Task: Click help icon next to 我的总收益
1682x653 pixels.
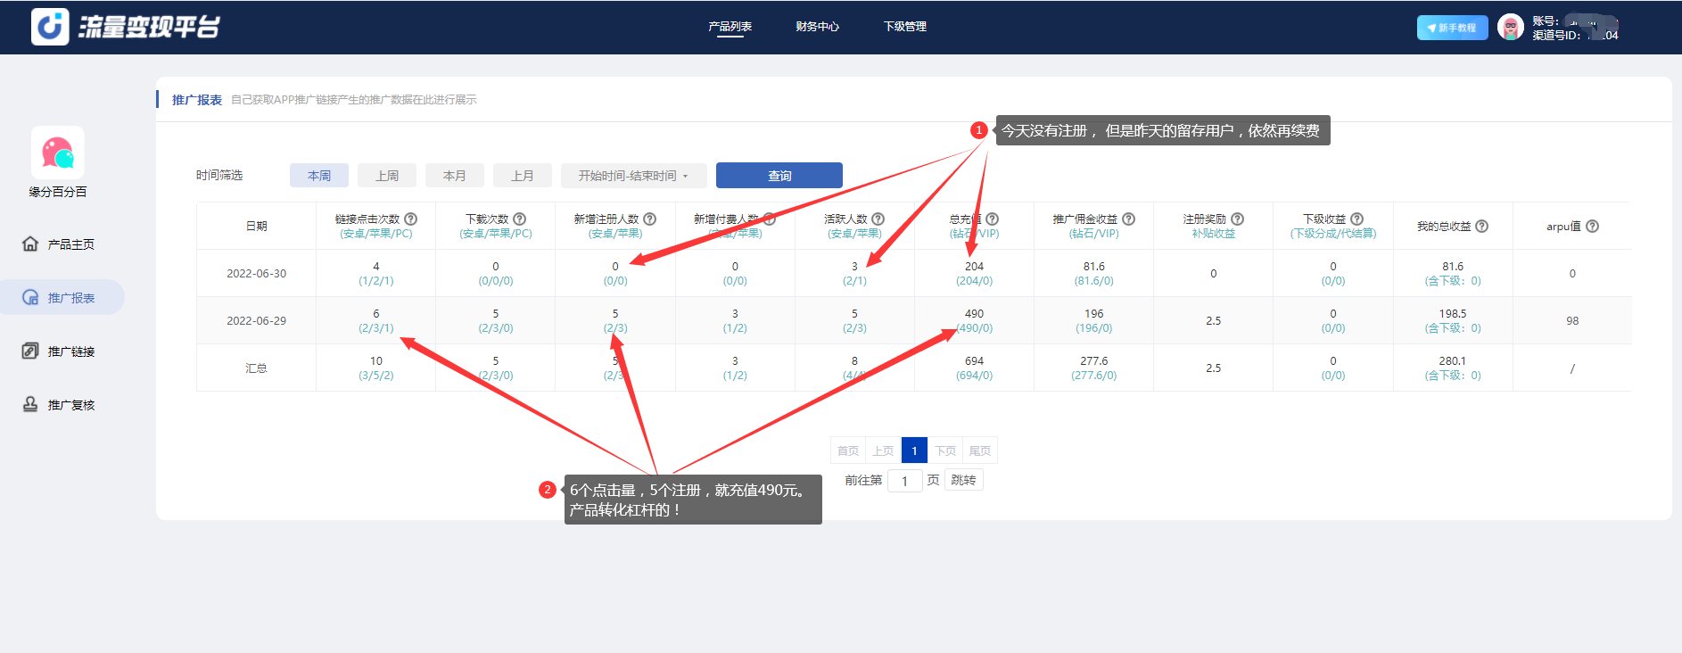Action: click(1482, 226)
